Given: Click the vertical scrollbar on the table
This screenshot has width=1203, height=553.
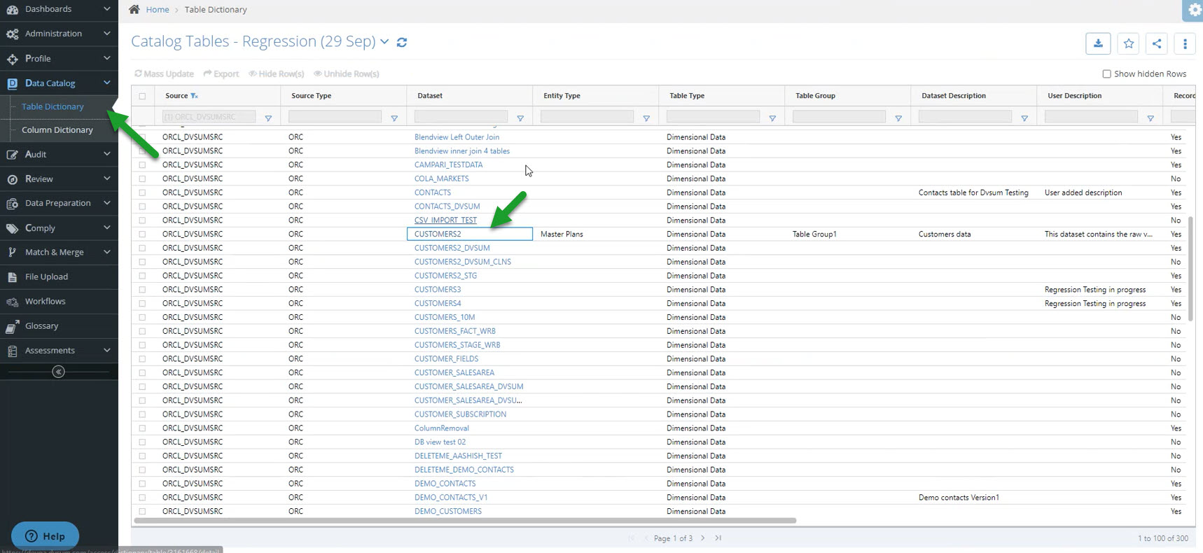Looking at the screenshot, I should [x=1191, y=268].
